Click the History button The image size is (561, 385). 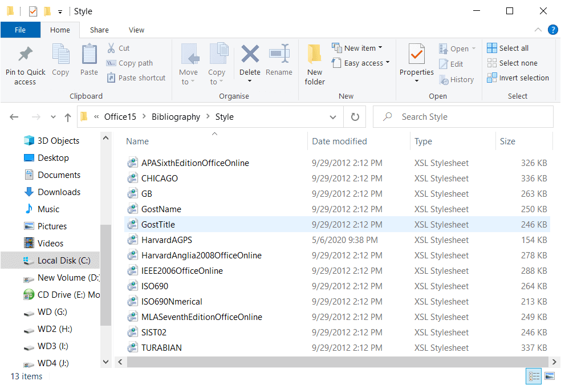coord(457,79)
